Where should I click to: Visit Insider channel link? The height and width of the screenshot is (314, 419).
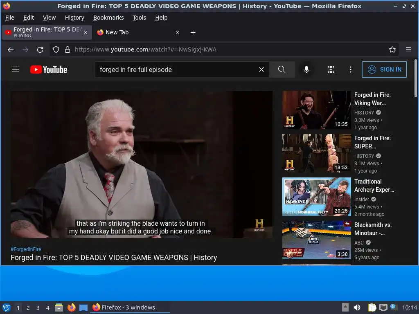coord(362,199)
